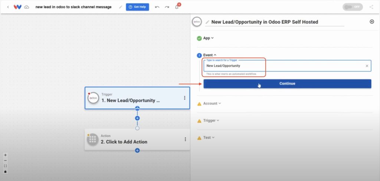380x181 pixels.
Task: Click the Odoo app logo in panel header
Action: coord(197,22)
